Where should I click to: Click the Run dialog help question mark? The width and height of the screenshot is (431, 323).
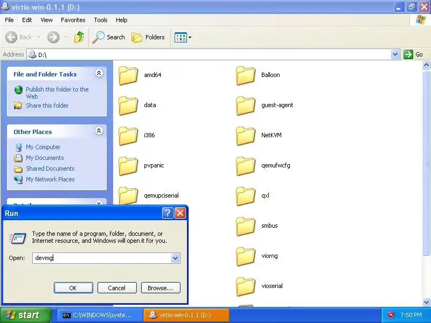pos(168,213)
